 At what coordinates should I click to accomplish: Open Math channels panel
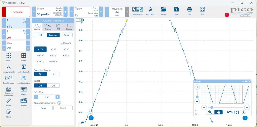(24, 68)
